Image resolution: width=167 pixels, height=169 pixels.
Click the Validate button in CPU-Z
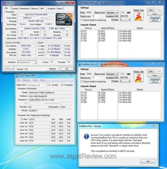click(52, 69)
